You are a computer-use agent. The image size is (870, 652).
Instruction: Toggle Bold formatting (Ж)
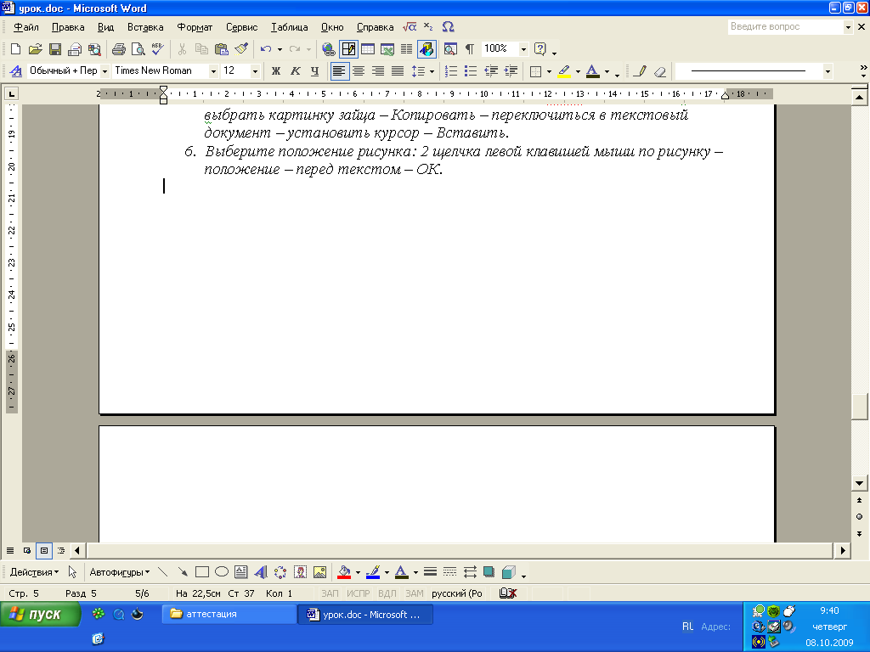point(276,71)
